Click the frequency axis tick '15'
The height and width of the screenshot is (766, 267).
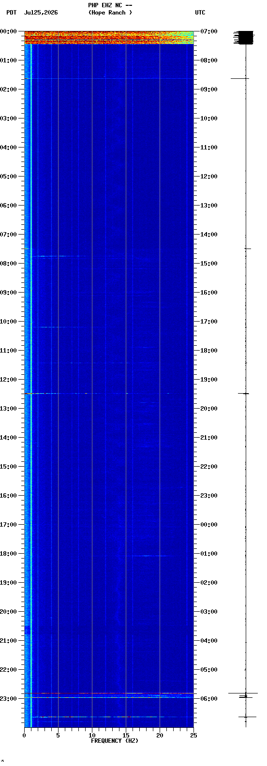pyautogui.click(x=126, y=736)
